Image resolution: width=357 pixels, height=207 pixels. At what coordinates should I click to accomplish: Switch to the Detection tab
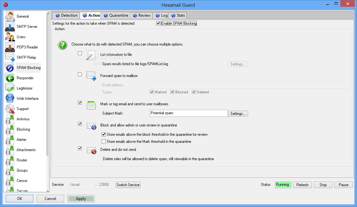[x=66, y=15]
